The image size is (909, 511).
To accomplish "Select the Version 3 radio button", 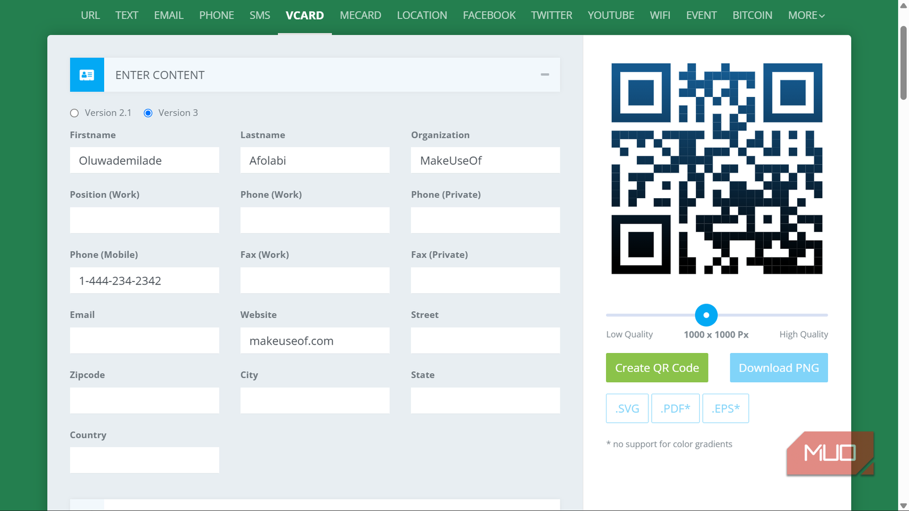I will [148, 113].
